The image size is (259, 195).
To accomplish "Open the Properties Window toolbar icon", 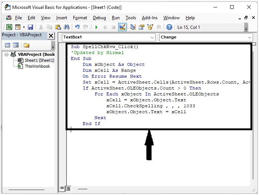I will coord(141,27).
